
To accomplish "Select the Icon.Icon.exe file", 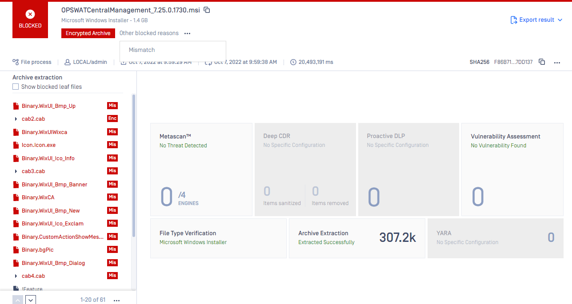I will 39,145.
